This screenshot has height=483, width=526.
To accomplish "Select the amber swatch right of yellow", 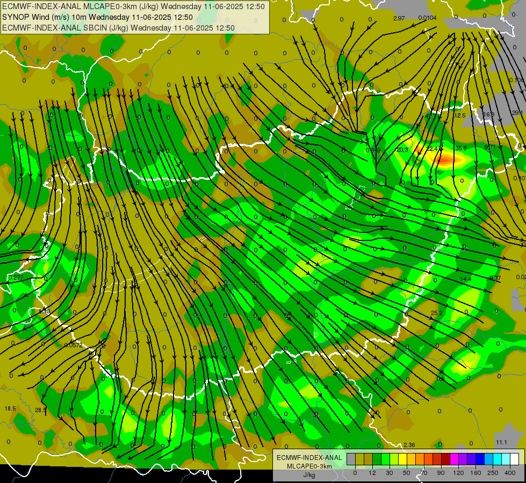I will pyautogui.click(x=412, y=459).
